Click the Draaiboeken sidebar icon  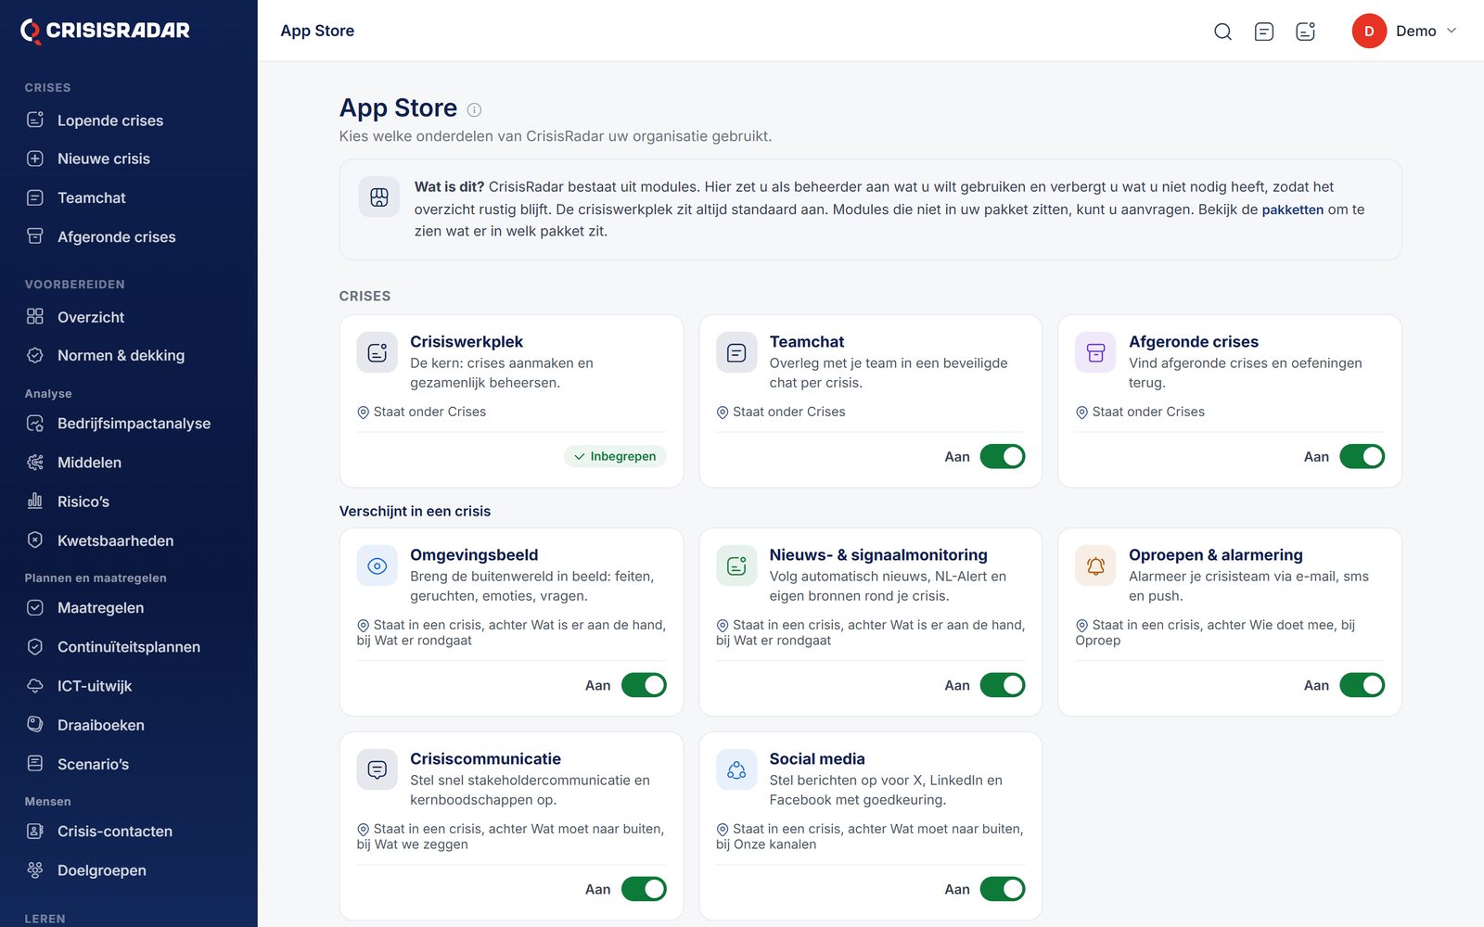(35, 725)
